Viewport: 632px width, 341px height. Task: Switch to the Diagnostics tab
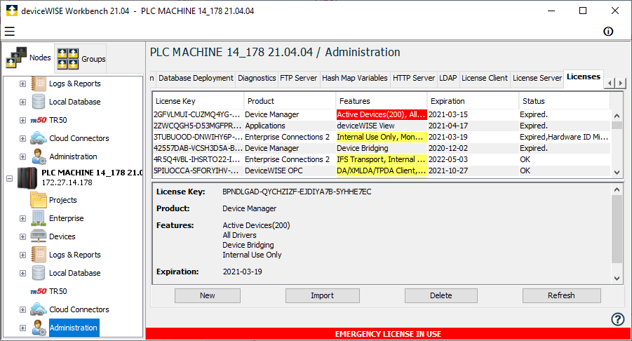(x=257, y=78)
